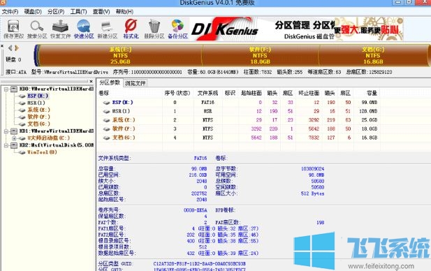Select 软件 (F:) in the disk tree
This screenshot has height=271, width=431.
click(38, 117)
